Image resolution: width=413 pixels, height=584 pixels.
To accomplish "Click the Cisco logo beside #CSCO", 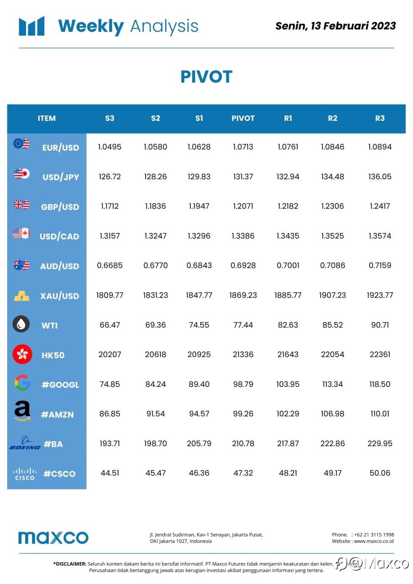I will (25, 473).
